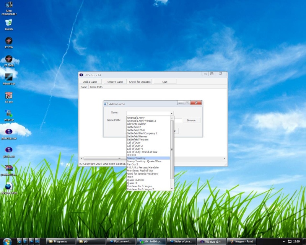Show hidden system tray icons
The height and width of the screenshot is (245, 306).
(284, 242)
